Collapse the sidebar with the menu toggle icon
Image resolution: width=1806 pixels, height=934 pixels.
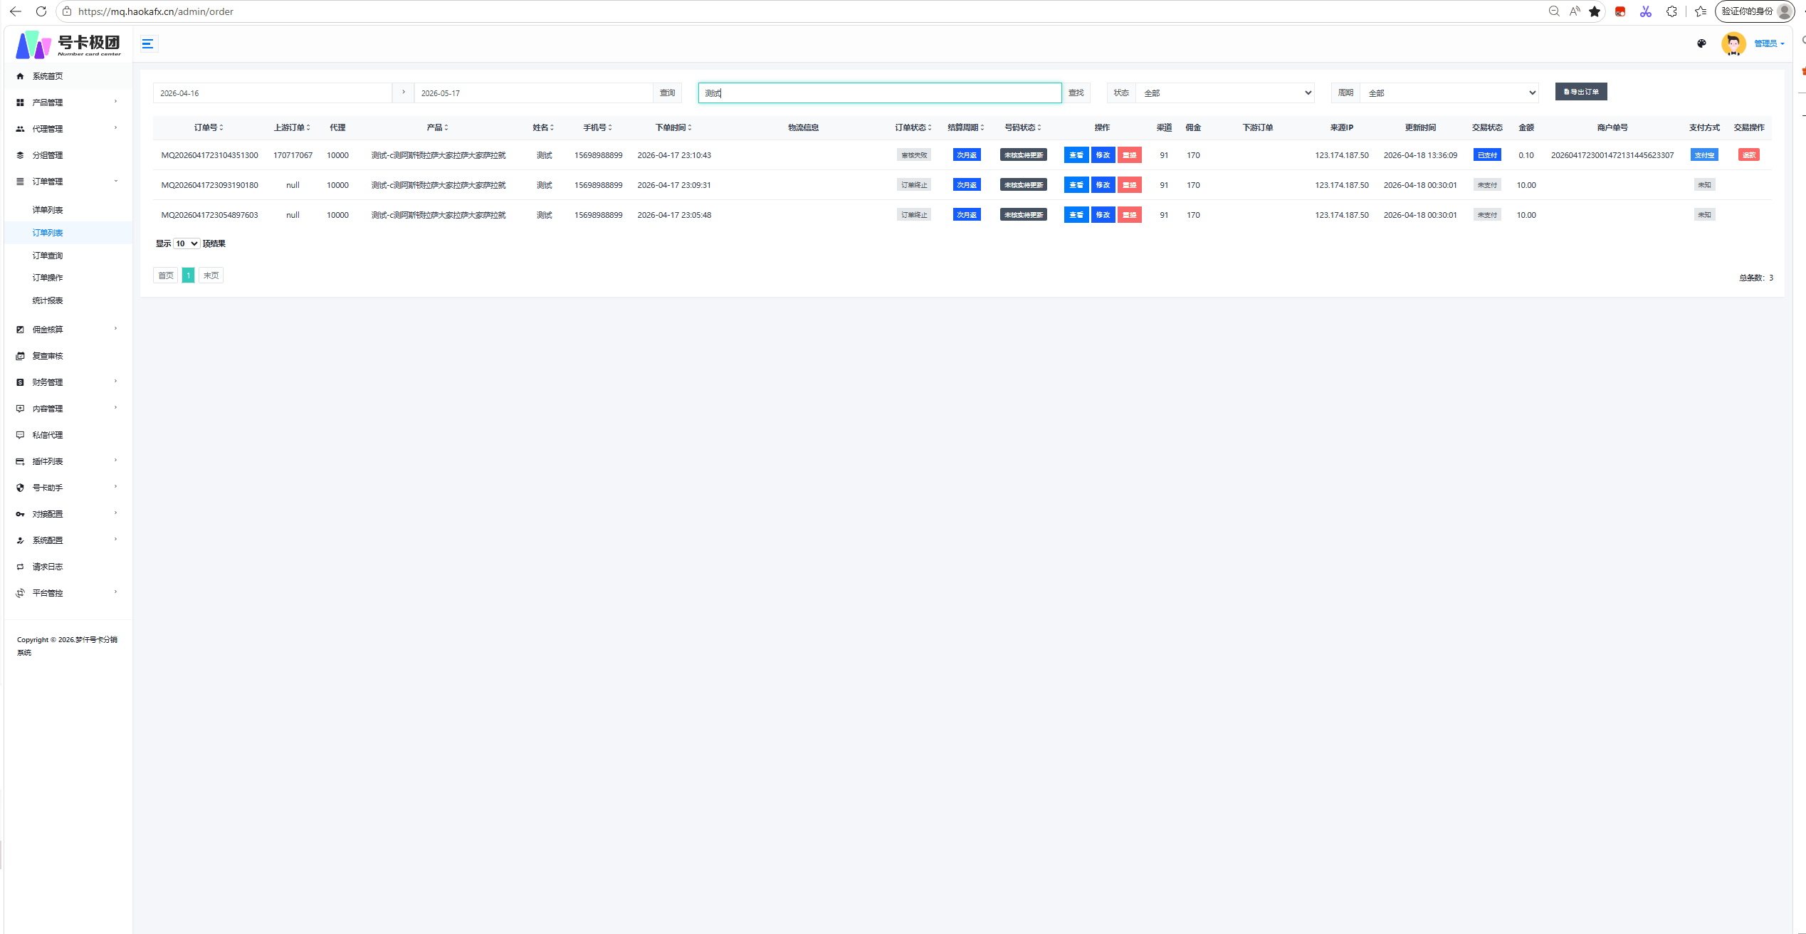[148, 44]
